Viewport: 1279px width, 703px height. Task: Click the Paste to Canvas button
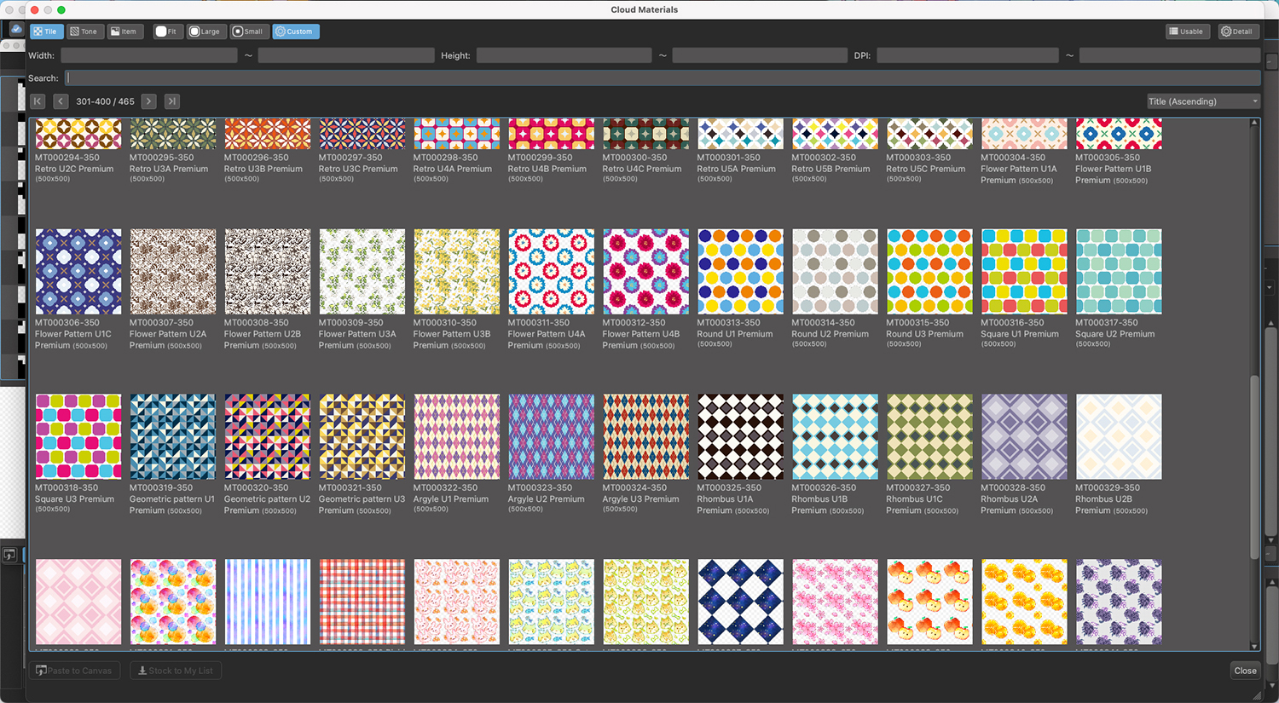click(x=74, y=671)
